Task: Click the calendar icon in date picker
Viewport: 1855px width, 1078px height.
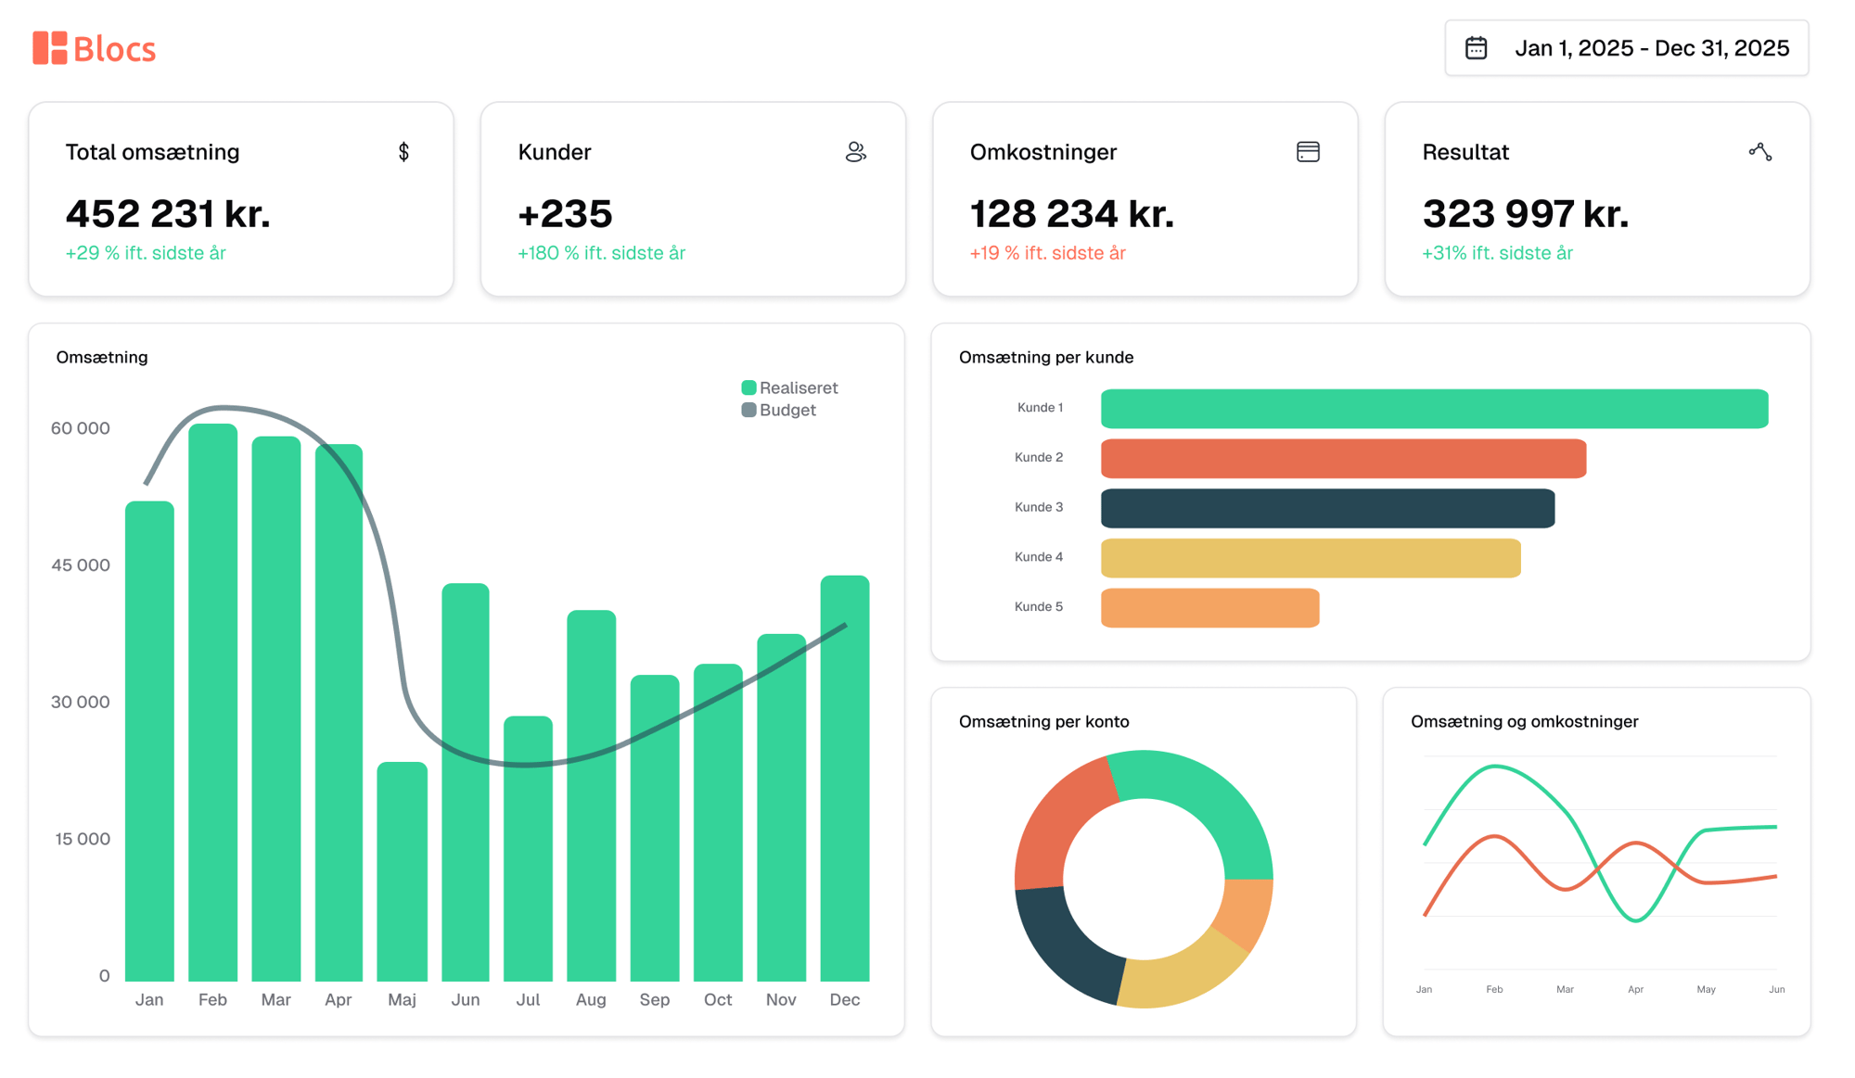Action: coord(1476,48)
